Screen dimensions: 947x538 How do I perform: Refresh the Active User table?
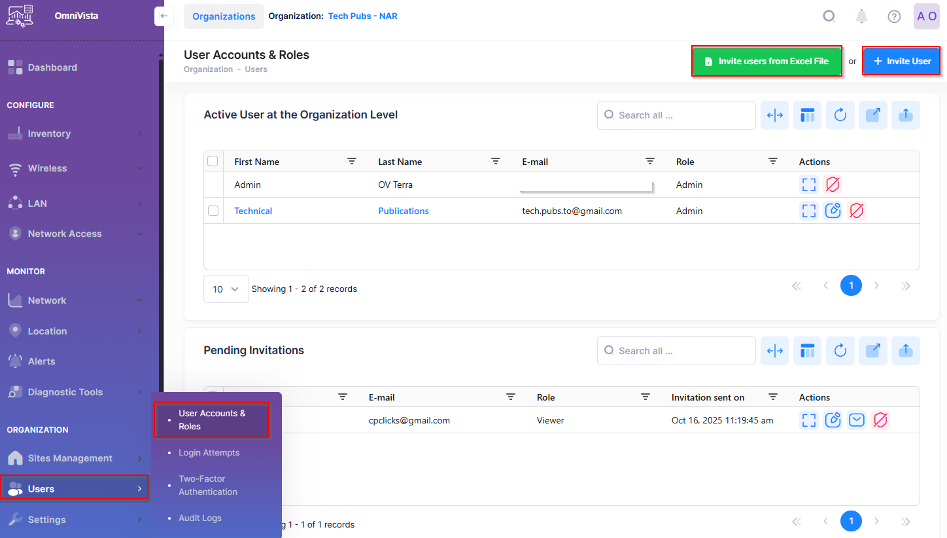pyautogui.click(x=840, y=115)
